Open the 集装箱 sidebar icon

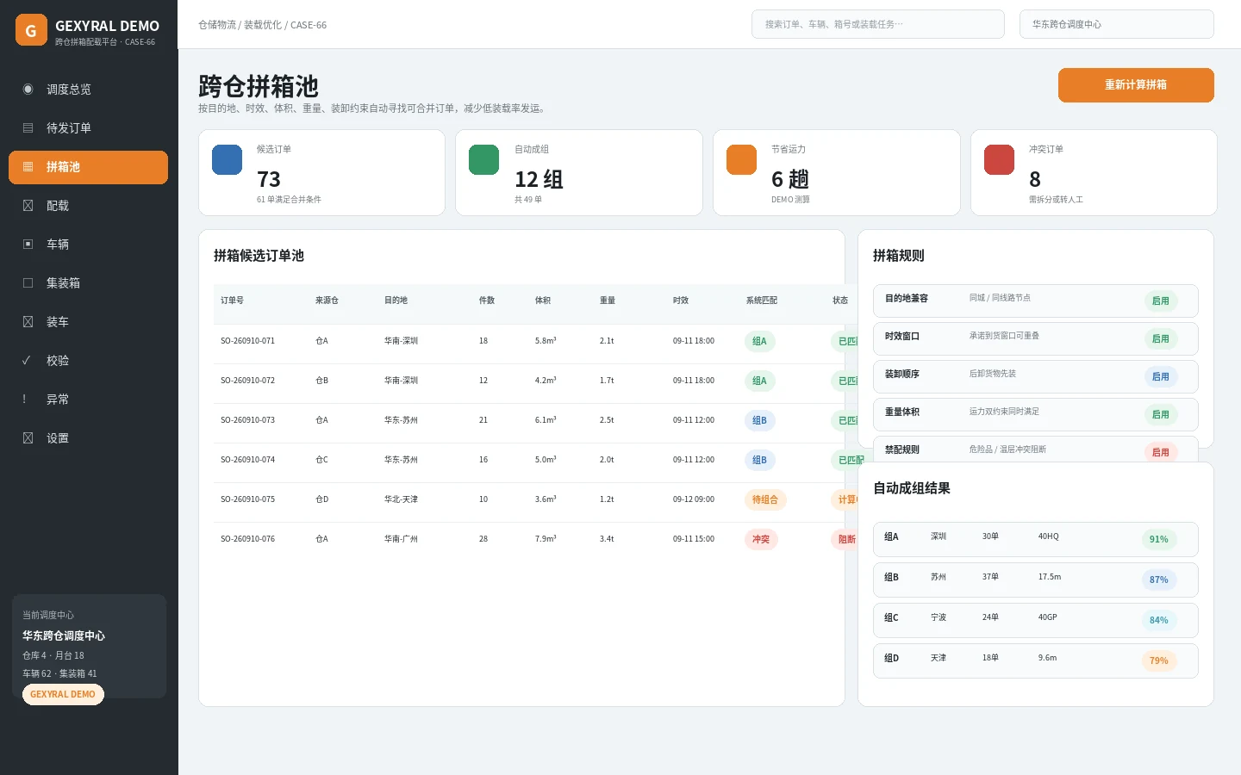point(28,283)
